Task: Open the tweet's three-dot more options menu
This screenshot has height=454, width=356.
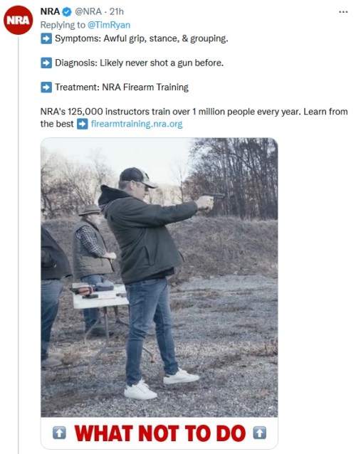Action: click(343, 12)
